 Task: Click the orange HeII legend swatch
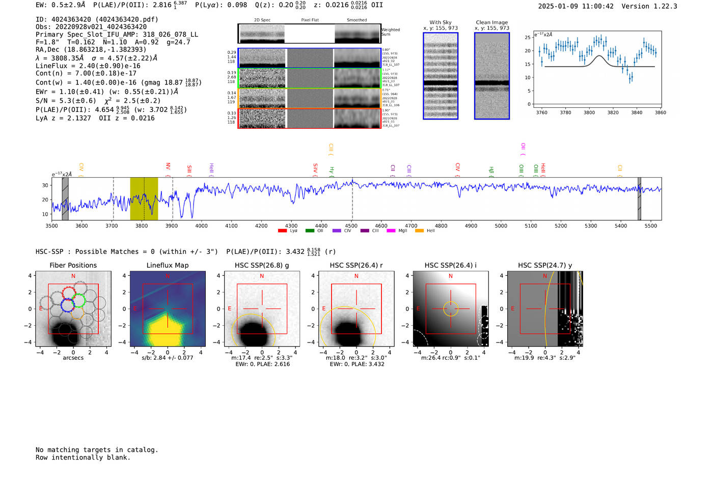click(x=419, y=231)
